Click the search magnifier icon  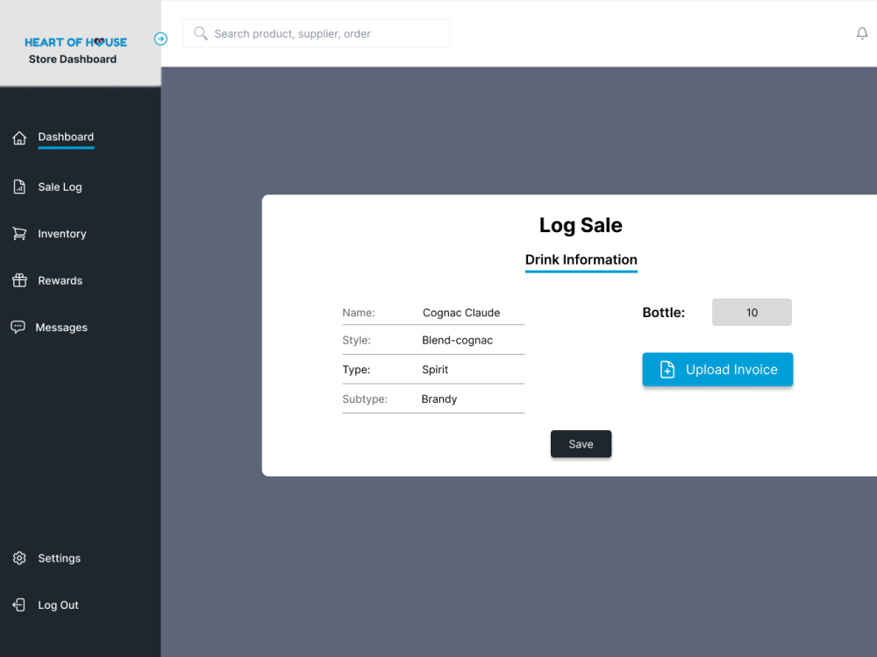200,33
